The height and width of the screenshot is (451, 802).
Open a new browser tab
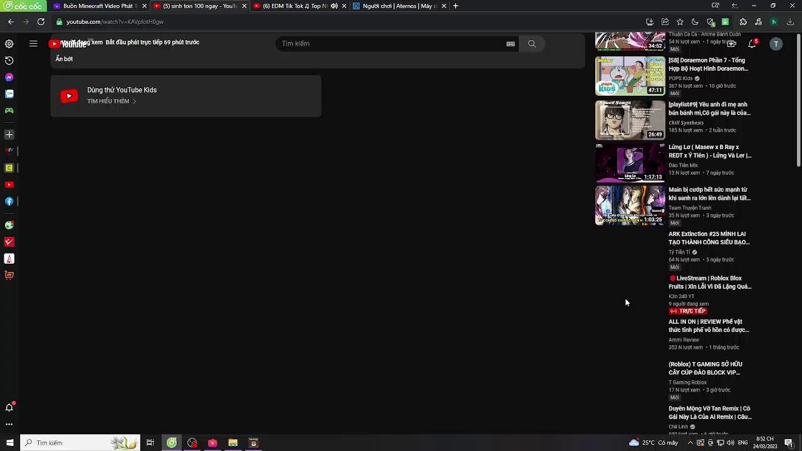(456, 6)
